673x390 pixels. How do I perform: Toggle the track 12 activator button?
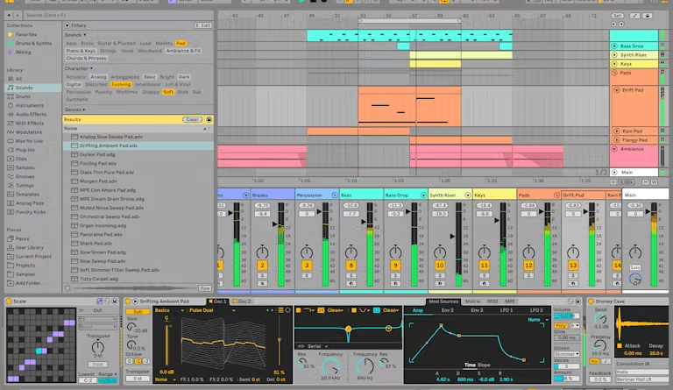pos(528,265)
